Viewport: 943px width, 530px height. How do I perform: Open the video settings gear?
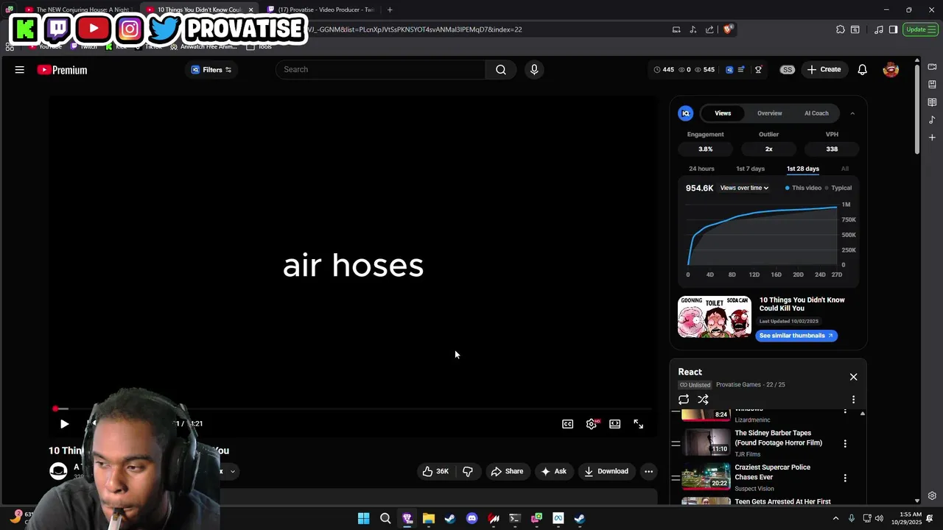point(592,424)
